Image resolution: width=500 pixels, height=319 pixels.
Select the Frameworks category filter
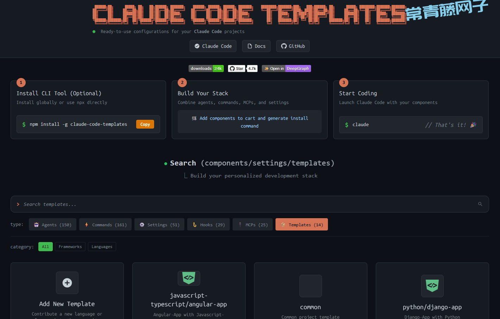pos(70,247)
